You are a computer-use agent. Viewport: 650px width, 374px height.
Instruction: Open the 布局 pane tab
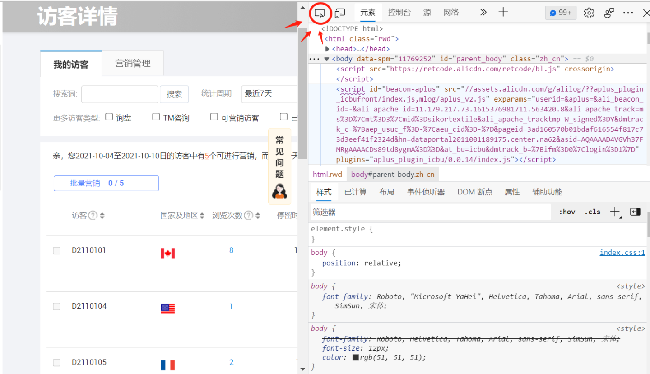(386, 192)
